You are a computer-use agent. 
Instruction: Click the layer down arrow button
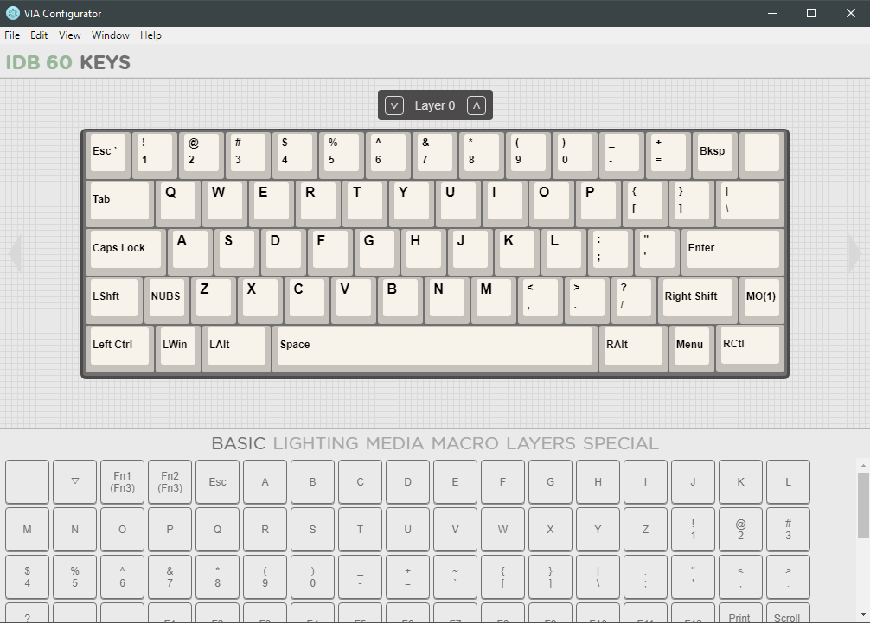click(x=394, y=105)
